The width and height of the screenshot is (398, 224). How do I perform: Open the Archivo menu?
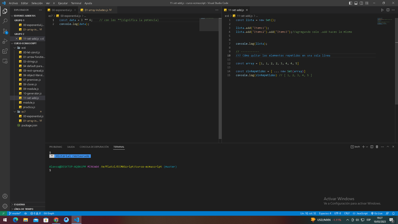click(13, 3)
